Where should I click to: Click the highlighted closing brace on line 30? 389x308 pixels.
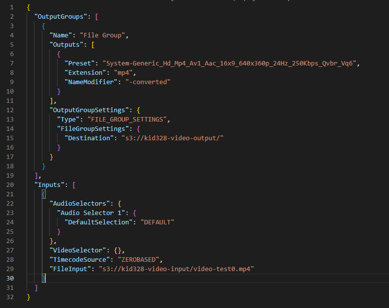tap(44, 278)
